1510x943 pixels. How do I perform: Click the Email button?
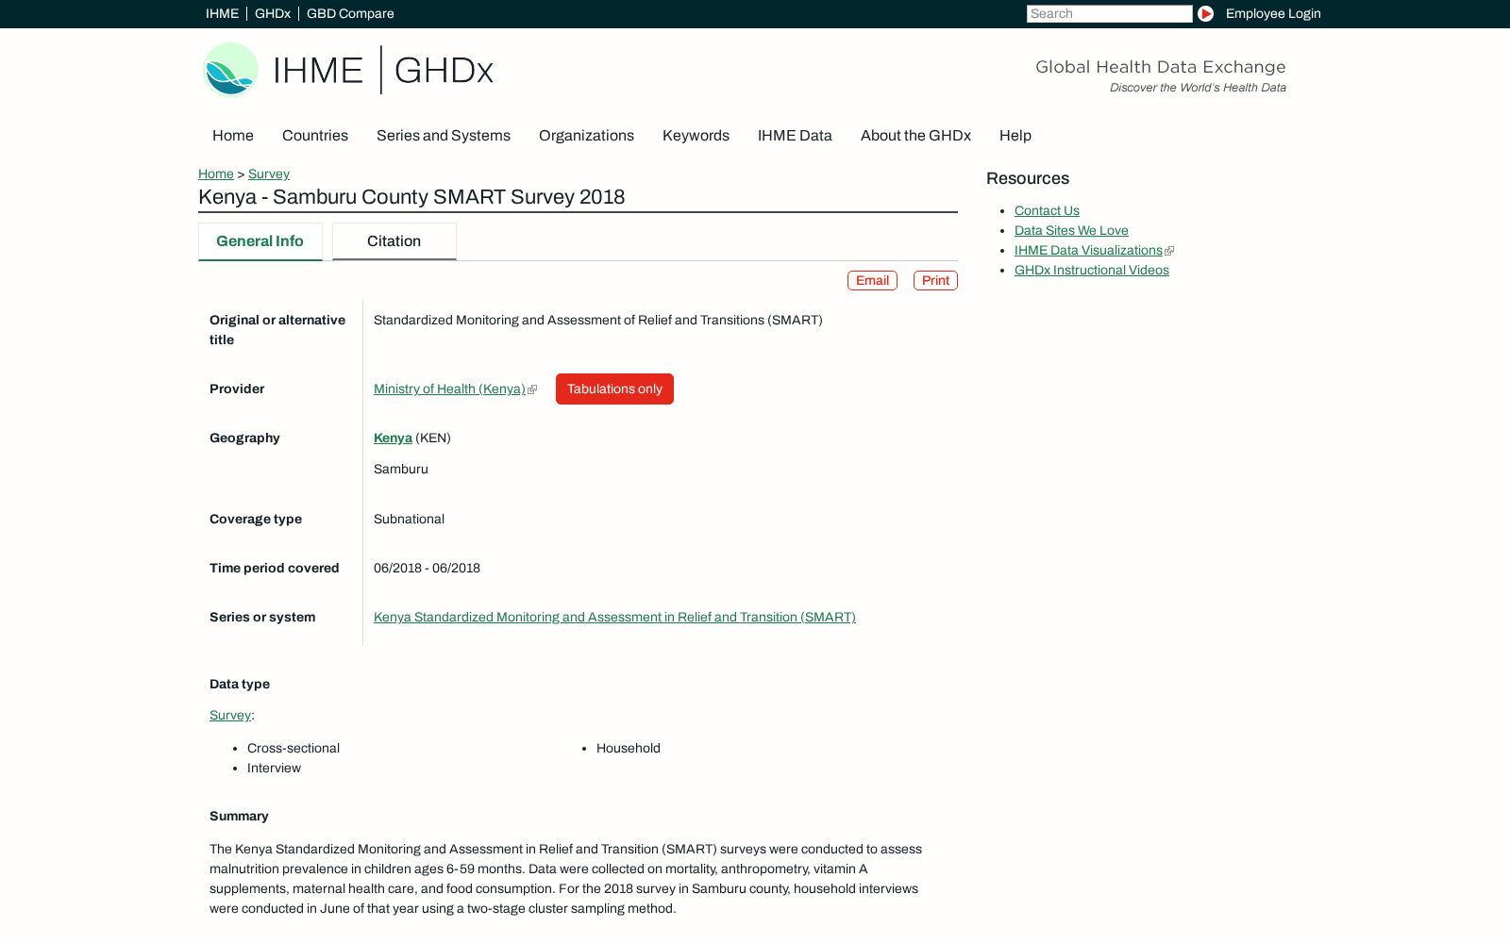(x=872, y=281)
